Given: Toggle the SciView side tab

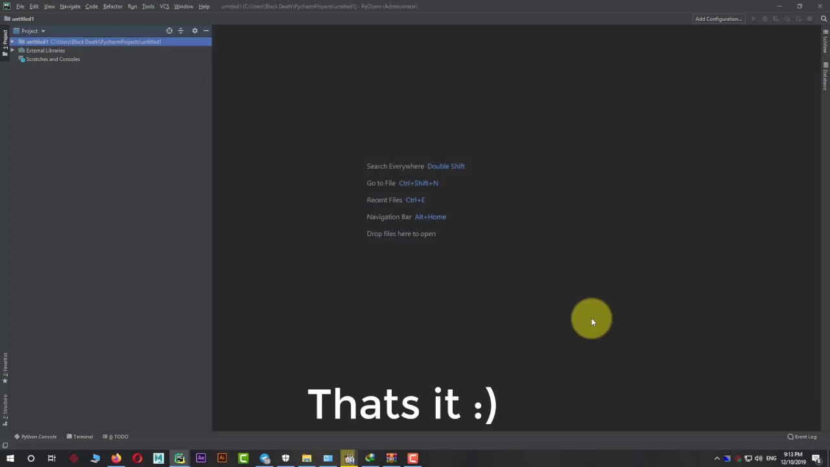Looking at the screenshot, I should pos(825,42).
